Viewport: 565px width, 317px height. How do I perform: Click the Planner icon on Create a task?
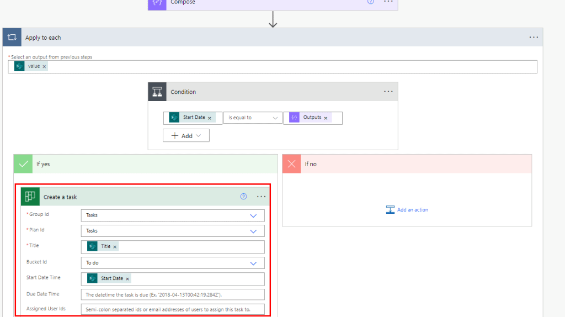[x=30, y=197]
